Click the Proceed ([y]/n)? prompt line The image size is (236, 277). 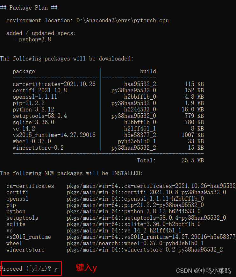[x=29, y=268]
